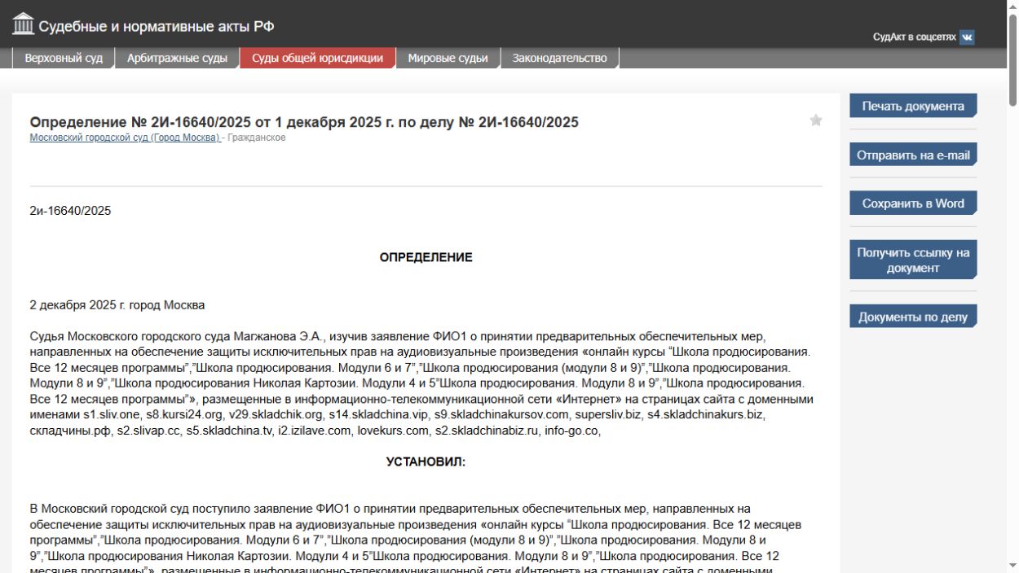Open Документы по делу

pyautogui.click(x=913, y=317)
